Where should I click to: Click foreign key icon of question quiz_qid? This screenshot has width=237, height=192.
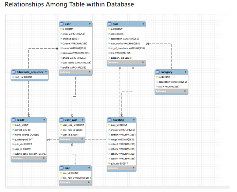[x=109, y=163]
